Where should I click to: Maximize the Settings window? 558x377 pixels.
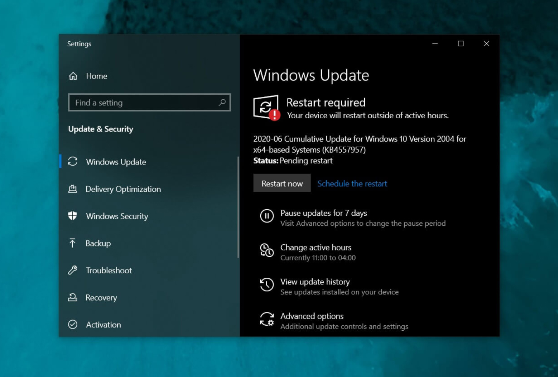pyautogui.click(x=461, y=43)
